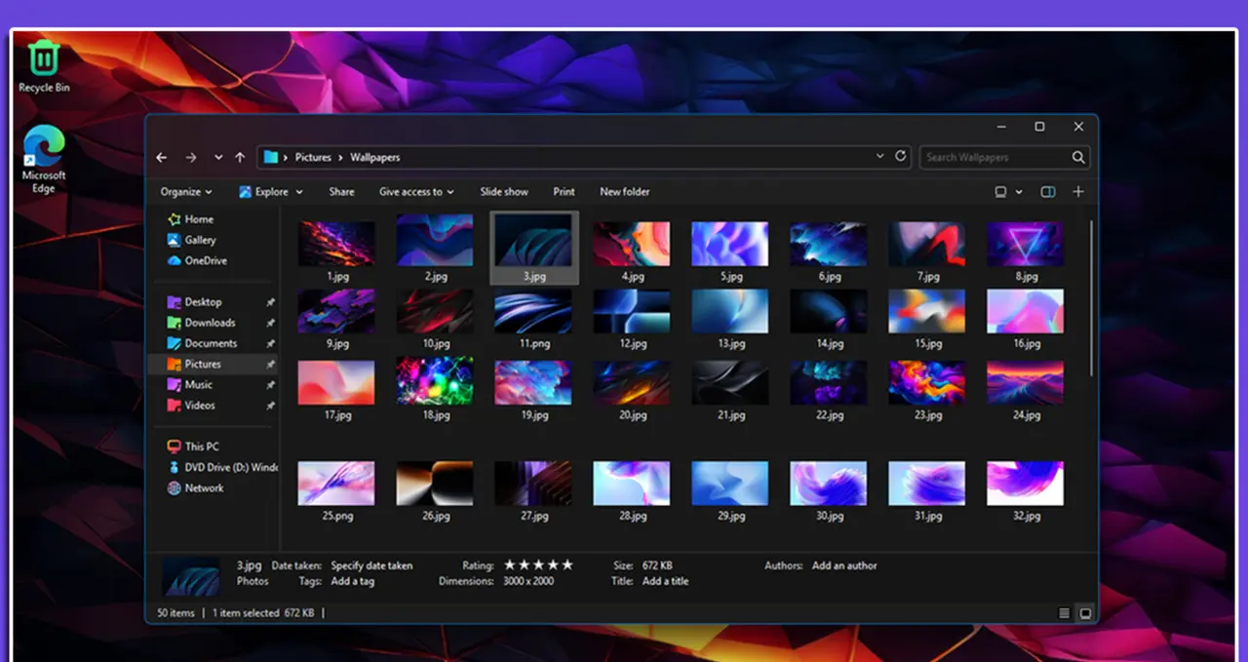The image size is (1248, 662).
Task: Select the 1.jpg thumbnail
Action: (336, 244)
